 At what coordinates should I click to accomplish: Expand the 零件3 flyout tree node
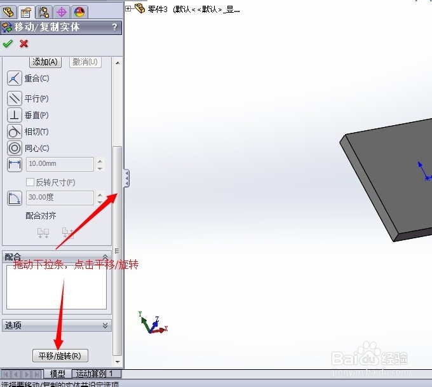128,9
